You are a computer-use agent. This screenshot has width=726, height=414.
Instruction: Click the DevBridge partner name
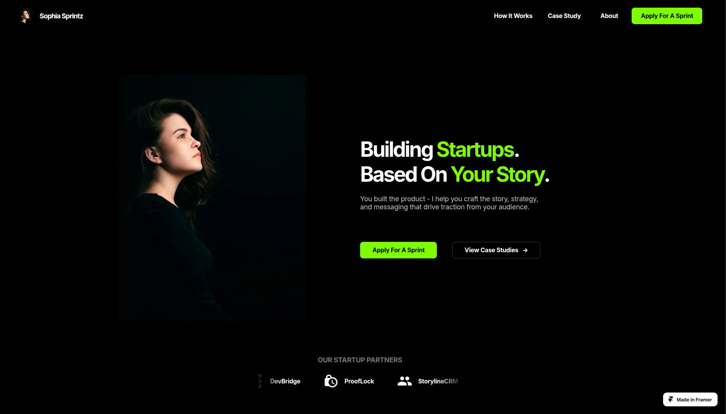(285, 381)
